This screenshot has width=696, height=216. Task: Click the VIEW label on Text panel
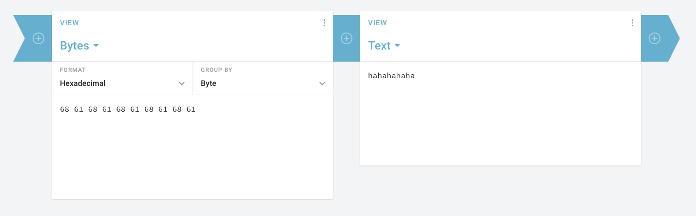pyautogui.click(x=377, y=23)
